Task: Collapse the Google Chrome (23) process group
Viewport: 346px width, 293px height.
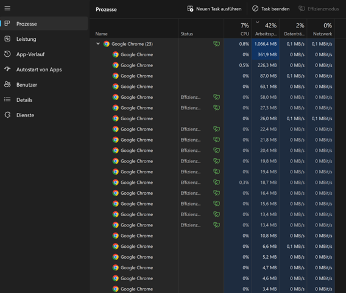Action: coord(98,43)
